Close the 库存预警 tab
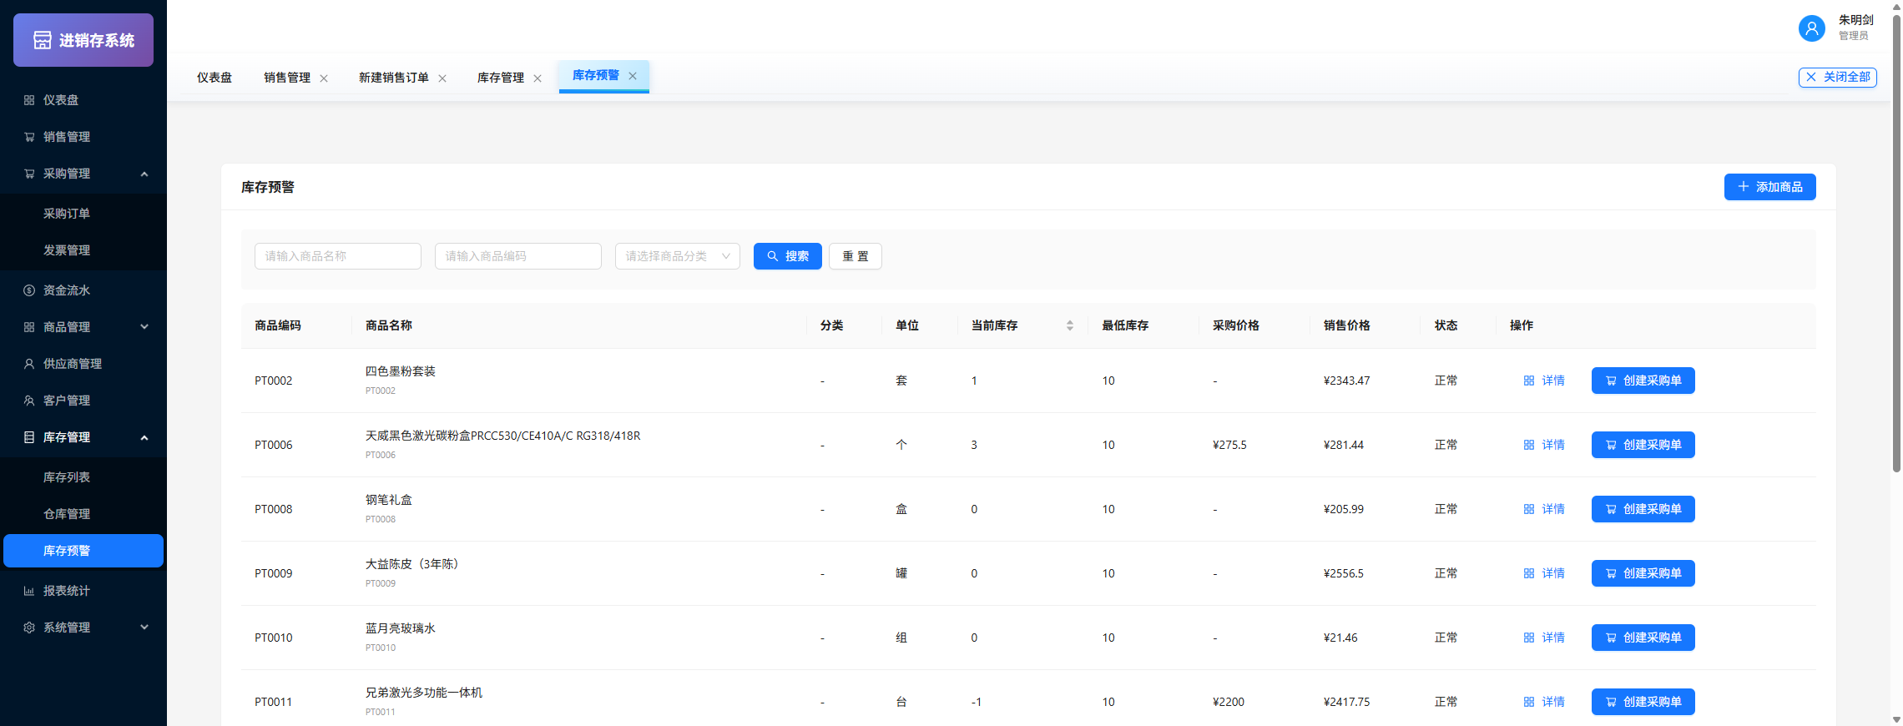Screen dimensions: 1903x726 [633, 76]
